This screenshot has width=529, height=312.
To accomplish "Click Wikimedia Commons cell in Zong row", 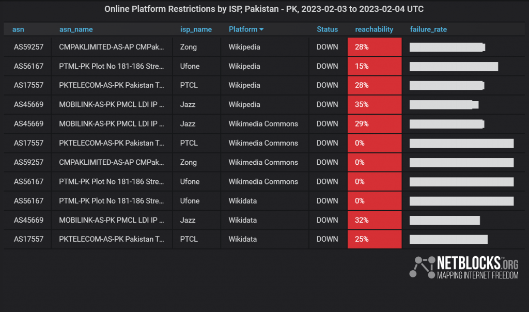I will pyautogui.click(x=263, y=162).
